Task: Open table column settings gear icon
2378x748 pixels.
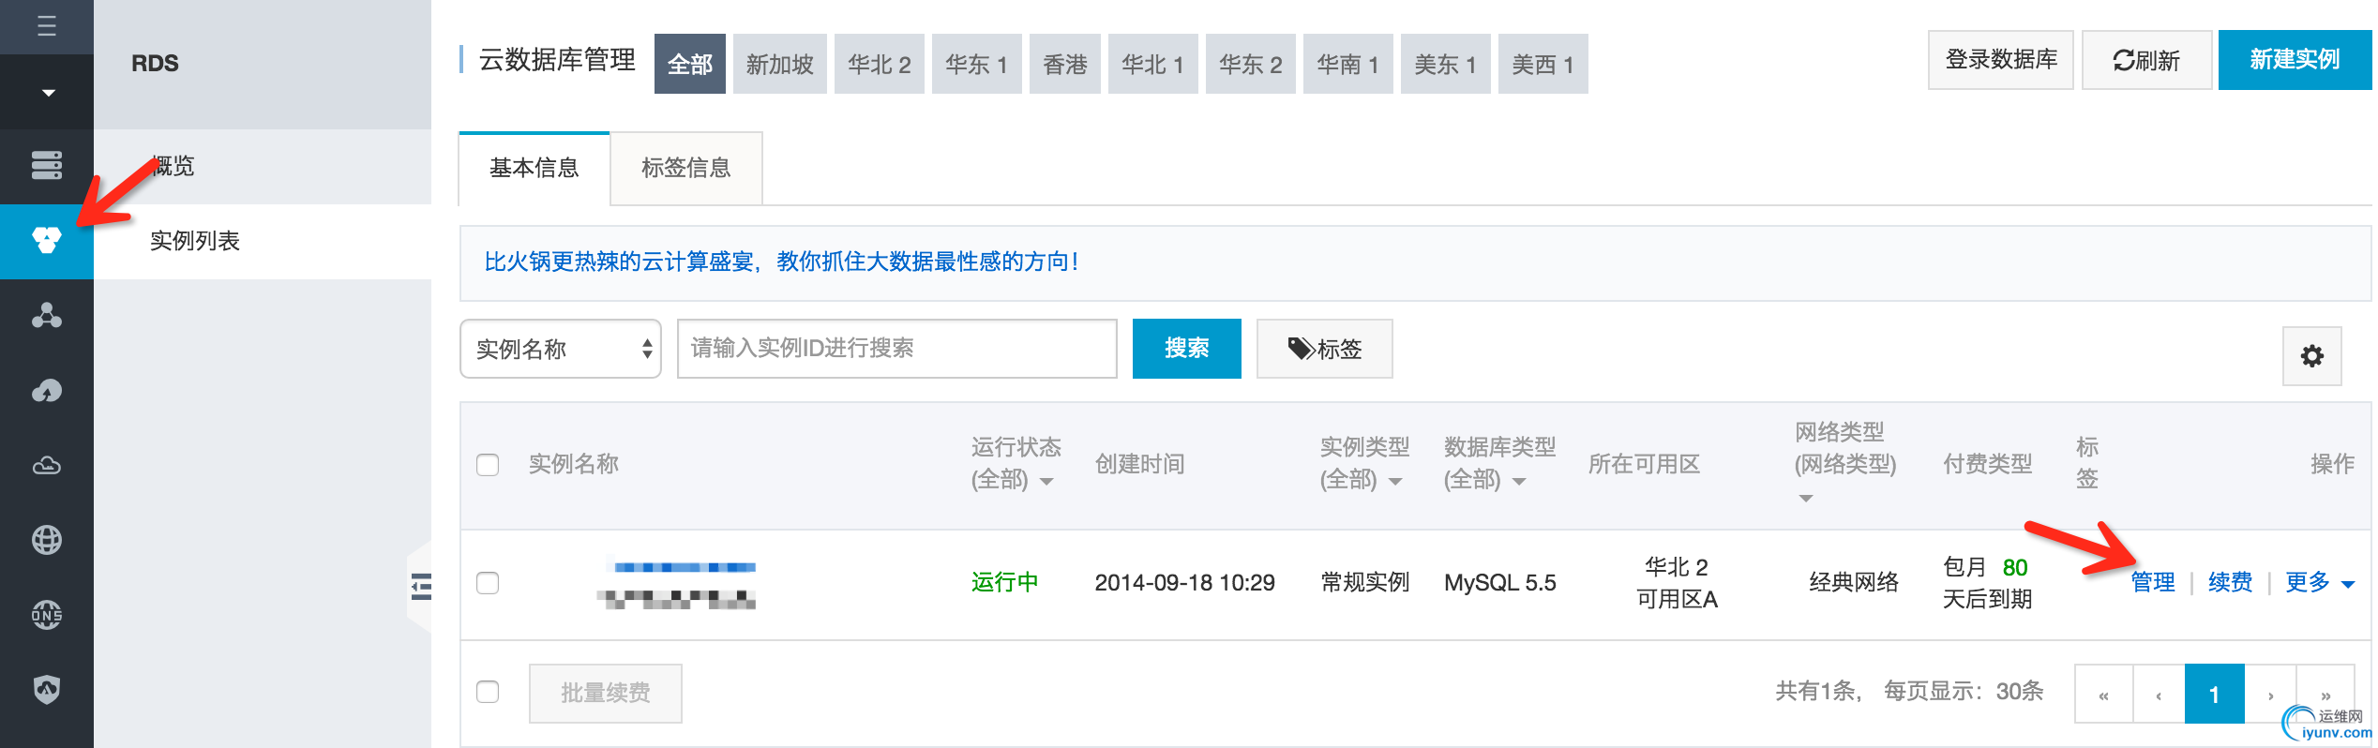Action: tap(2311, 356)
